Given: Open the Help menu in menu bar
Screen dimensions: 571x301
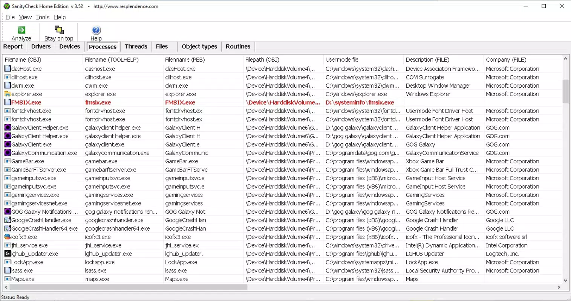Looking at the screenshot, I should tap(60, 17).
